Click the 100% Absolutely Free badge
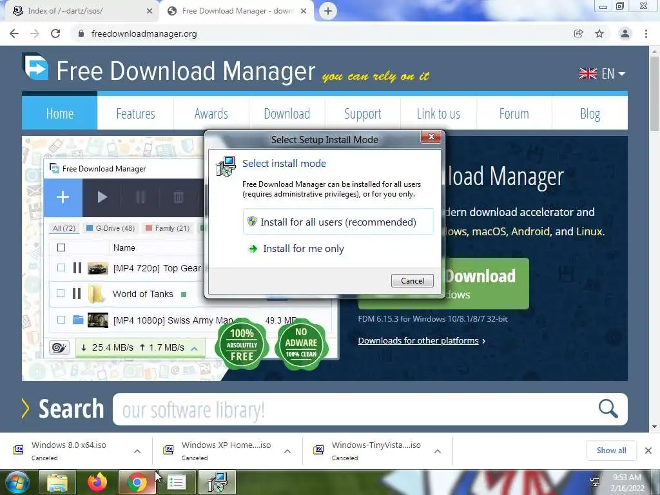This screenshot has height=495, width=660. click(x=242, y=344)
